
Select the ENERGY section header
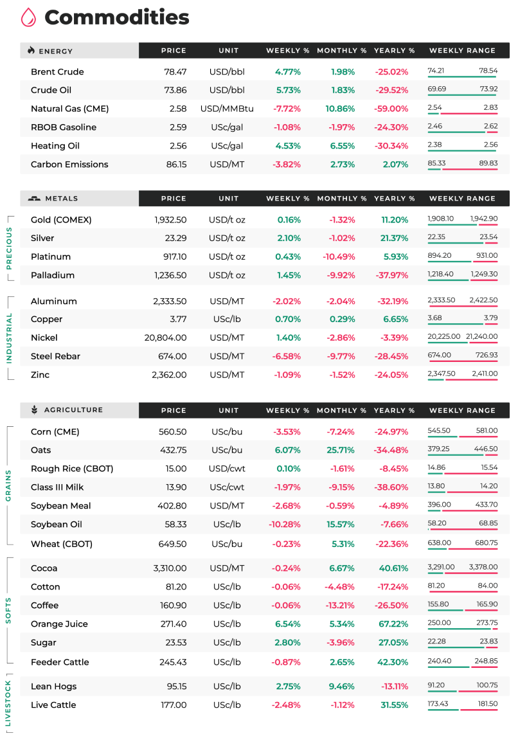pos(80,50)
